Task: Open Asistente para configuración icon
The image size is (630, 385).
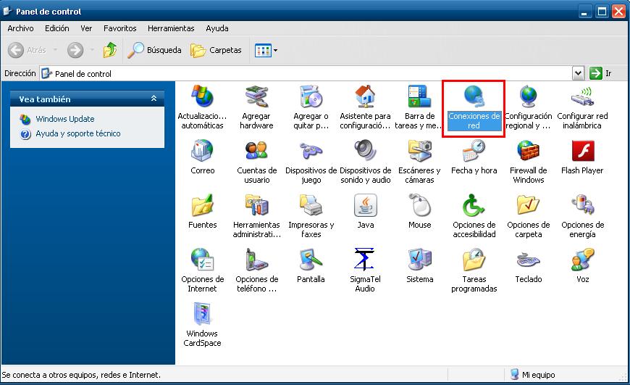Action: [x=365, y=97]
